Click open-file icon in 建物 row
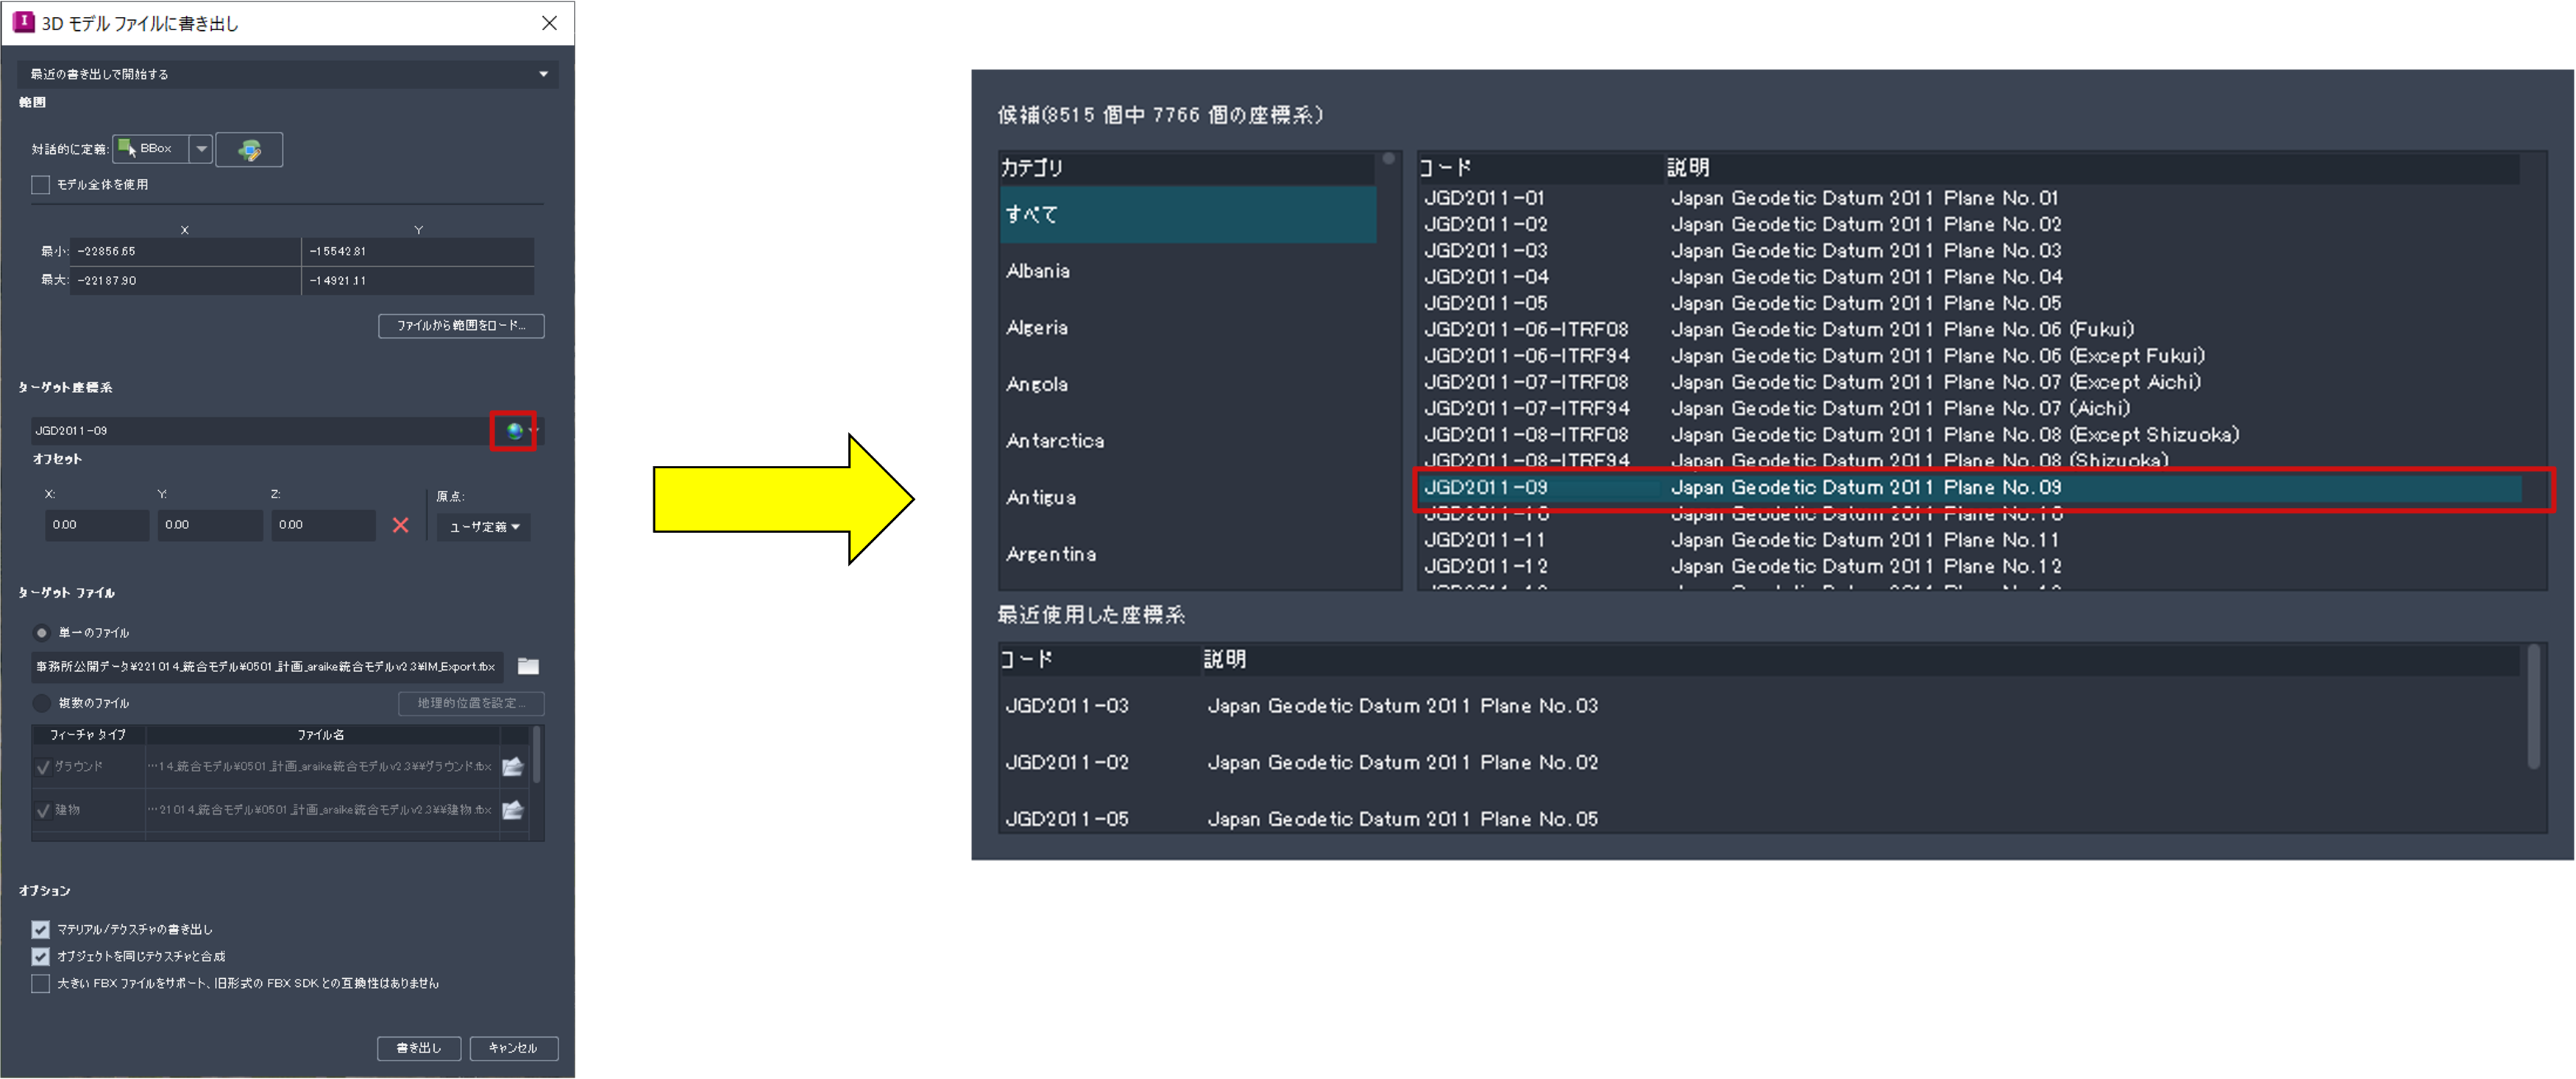This screenshot has height=1079, width=2576. (x=513, y=810)
